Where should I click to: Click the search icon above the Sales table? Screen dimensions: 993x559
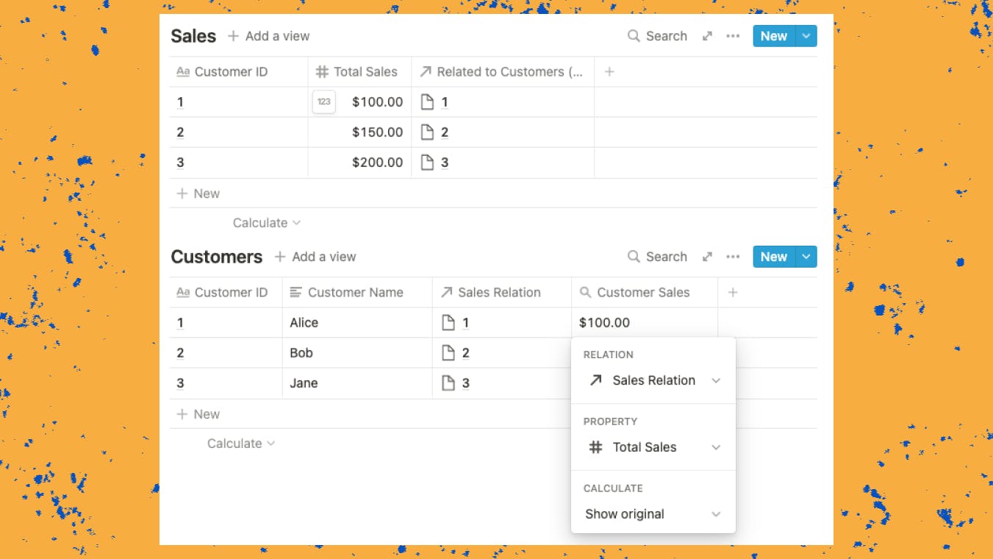[632, 35]
